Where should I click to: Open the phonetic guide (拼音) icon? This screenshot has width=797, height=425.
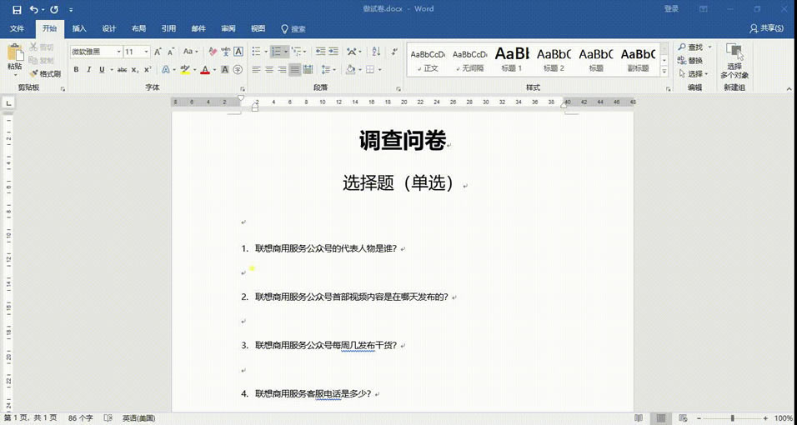(x=226, y=52)
